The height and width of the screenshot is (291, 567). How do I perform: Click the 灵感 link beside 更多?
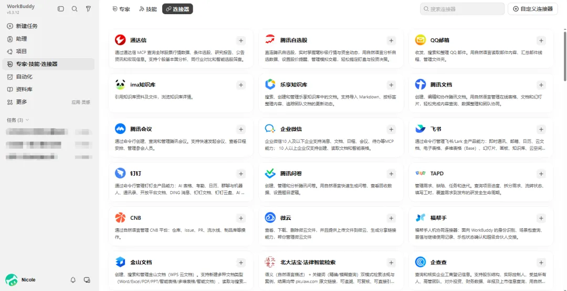[x=86, y=103]
